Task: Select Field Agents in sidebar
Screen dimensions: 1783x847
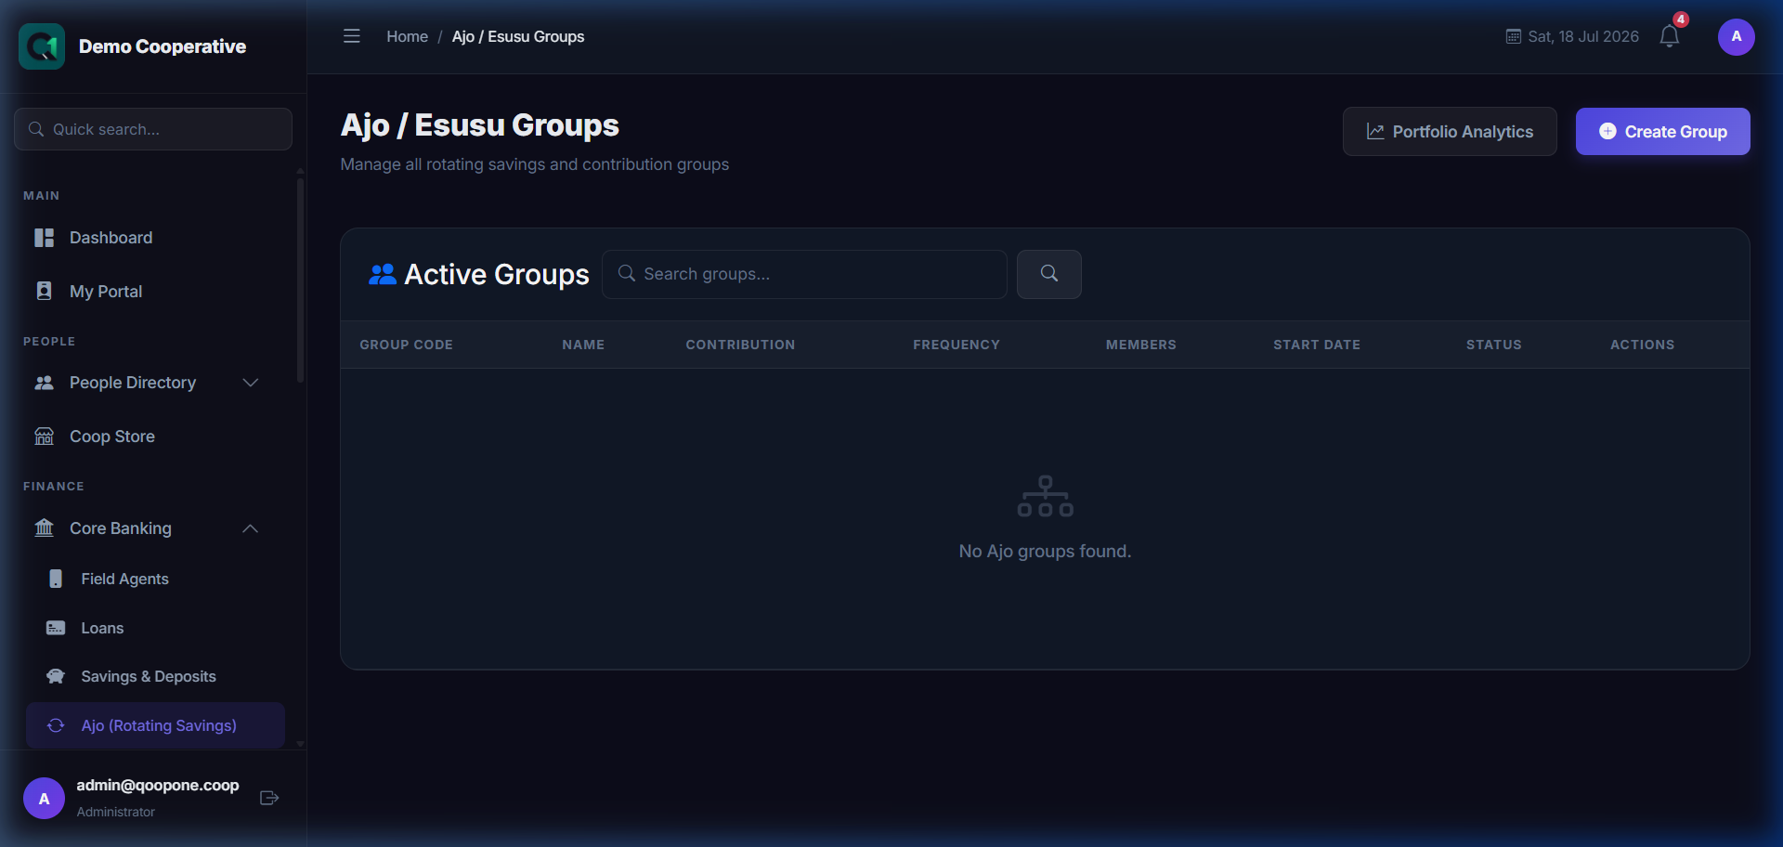Action: coord(154,579)
